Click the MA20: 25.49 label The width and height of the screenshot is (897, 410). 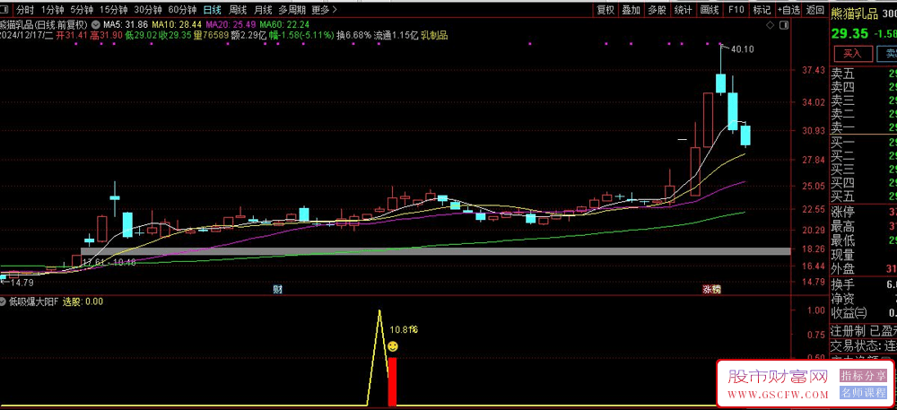click(231, 24)
